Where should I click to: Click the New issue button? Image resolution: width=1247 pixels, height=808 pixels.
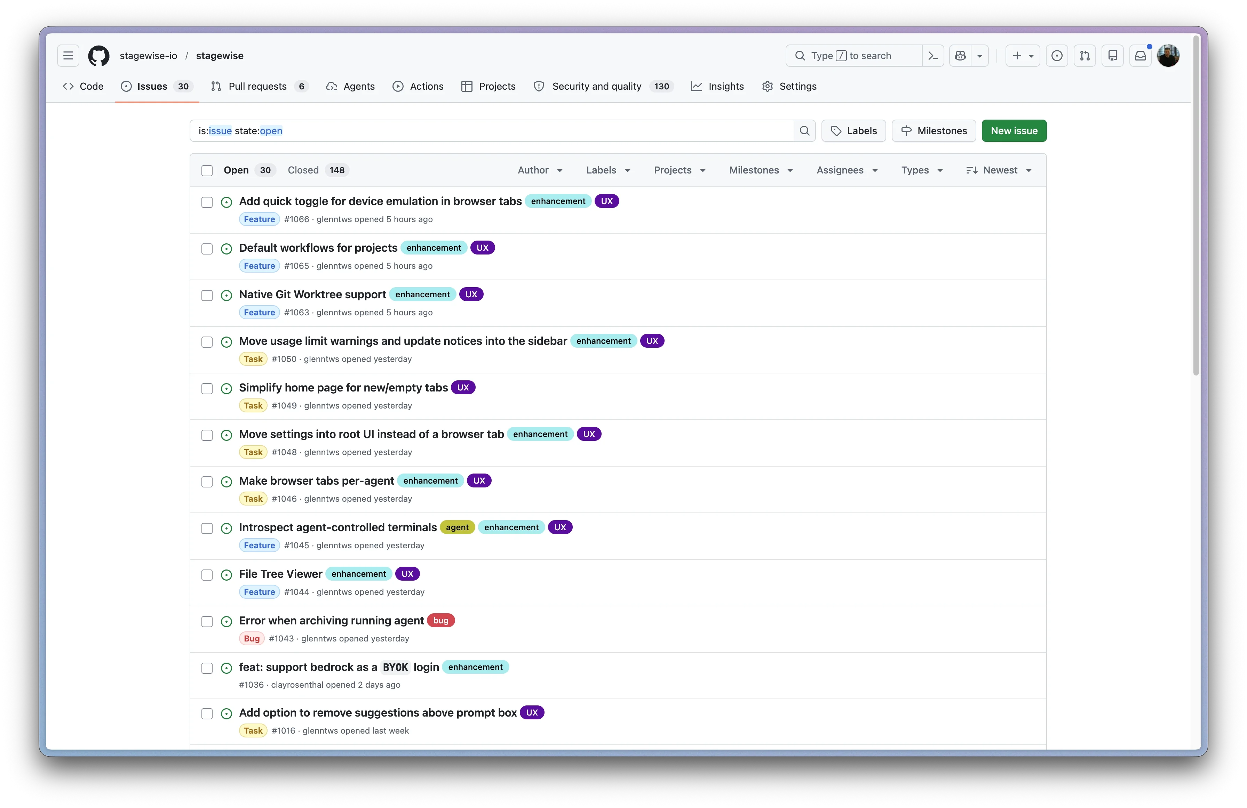point(1014,131)
